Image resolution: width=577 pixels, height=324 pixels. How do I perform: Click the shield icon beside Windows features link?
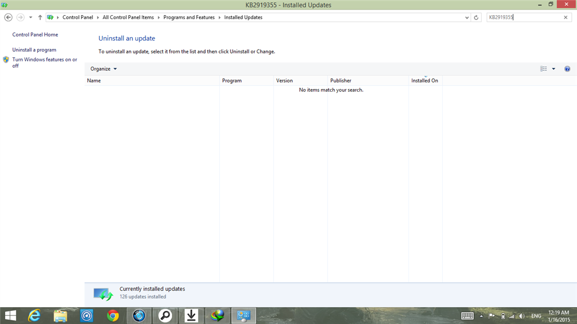(x=6, y=60)
